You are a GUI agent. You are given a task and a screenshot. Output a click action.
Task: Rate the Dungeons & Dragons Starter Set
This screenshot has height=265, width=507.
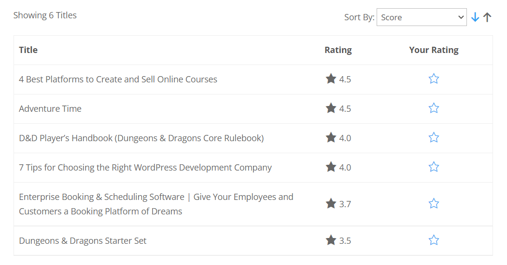(x=434, y=240)
